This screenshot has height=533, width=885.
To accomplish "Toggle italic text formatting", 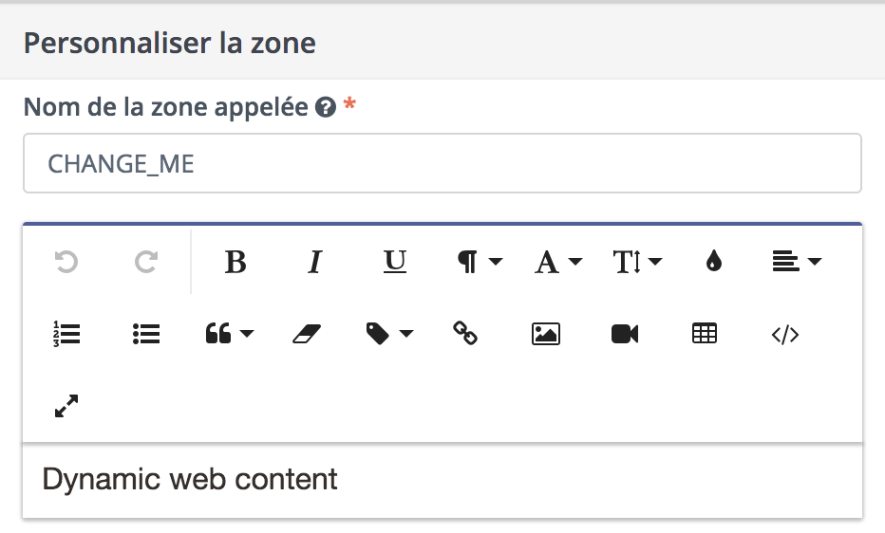I will (315, 262).
